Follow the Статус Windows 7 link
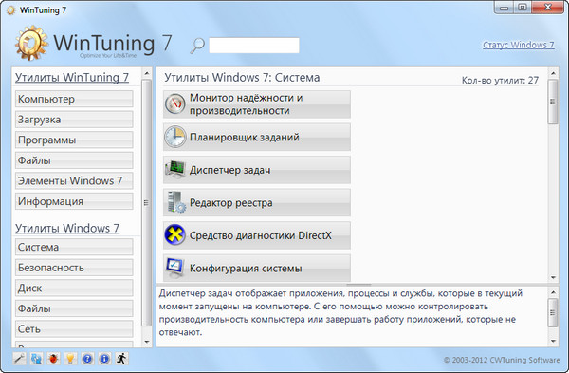Screen dimensions: 569x373 pos(518,45)
